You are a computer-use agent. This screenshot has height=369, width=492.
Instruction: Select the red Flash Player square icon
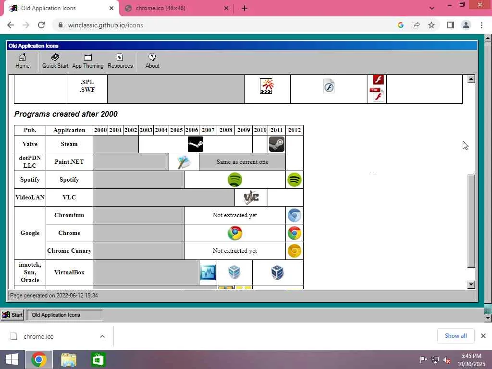(x=378, y=79)
